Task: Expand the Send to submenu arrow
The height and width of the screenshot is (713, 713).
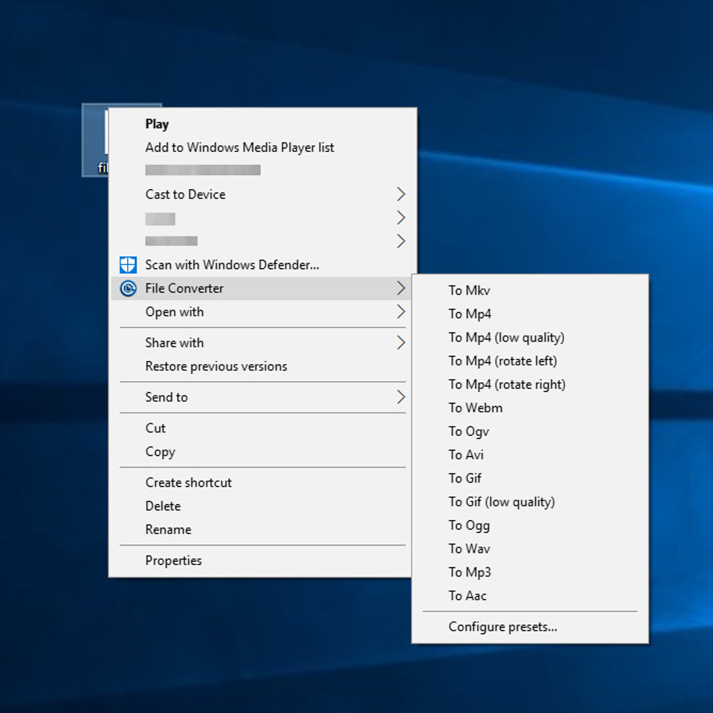Action: click(x=401, y=397)
